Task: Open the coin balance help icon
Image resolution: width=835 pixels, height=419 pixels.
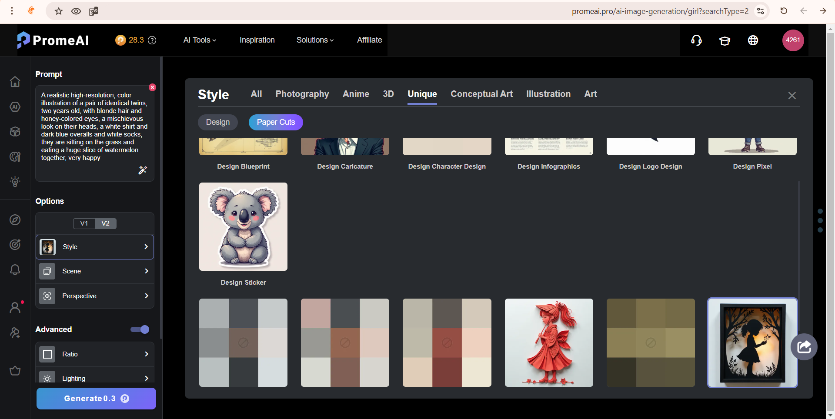Action: coord(152,40)
